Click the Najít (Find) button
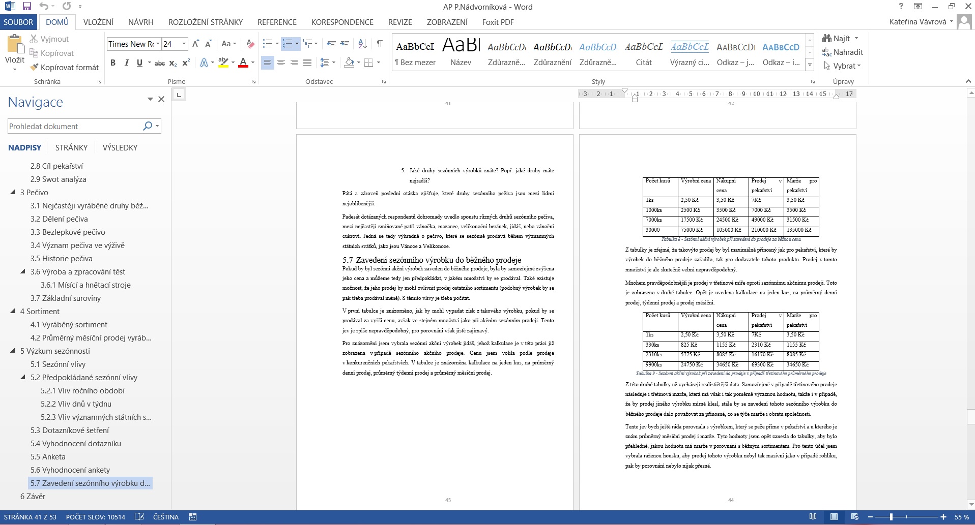This screenshot has height=525, width=975. pyautogui.click(x=841, y=38)
